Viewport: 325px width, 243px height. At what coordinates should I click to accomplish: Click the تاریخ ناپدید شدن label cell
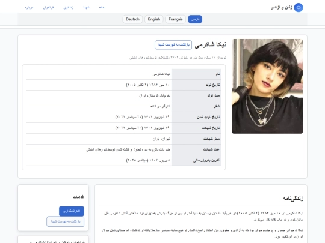click(x=196, y=117)
